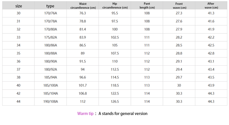Click the 'size' column header

coord(19,6)
